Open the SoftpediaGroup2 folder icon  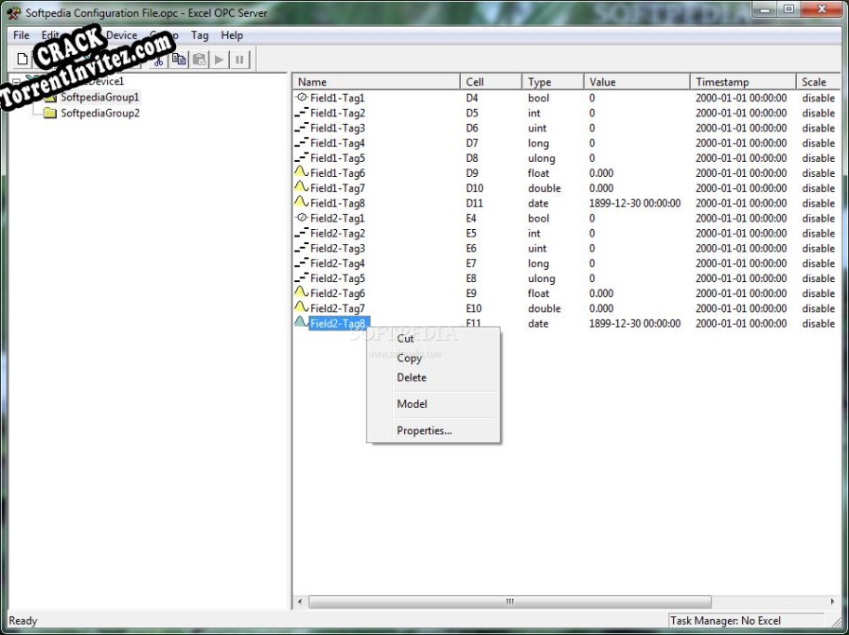click(x=52, y=112)
